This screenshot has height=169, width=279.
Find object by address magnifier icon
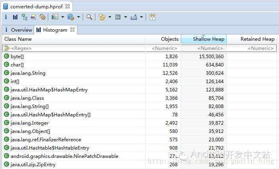[89, 17]
